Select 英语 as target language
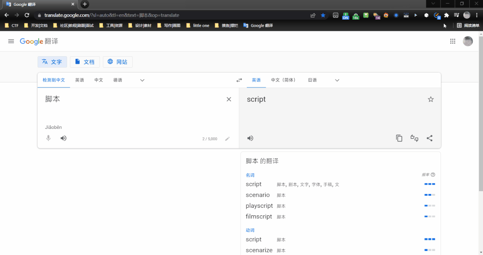Image resolution: width=483 pixels, height=255 pixels. (256, 80)
